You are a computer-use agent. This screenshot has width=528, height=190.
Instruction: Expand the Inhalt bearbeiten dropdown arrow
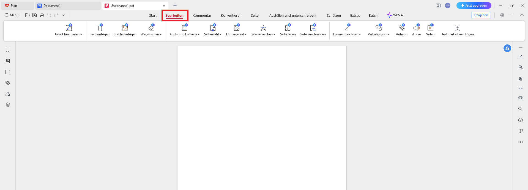point(81,35)
